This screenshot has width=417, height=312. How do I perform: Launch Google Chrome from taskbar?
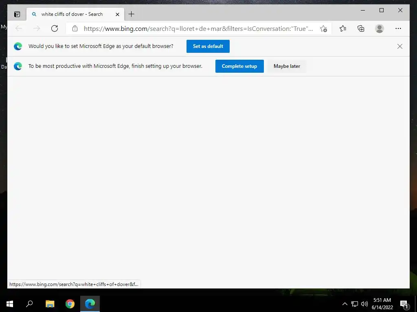pyautogui.click(x=70, y=304)
